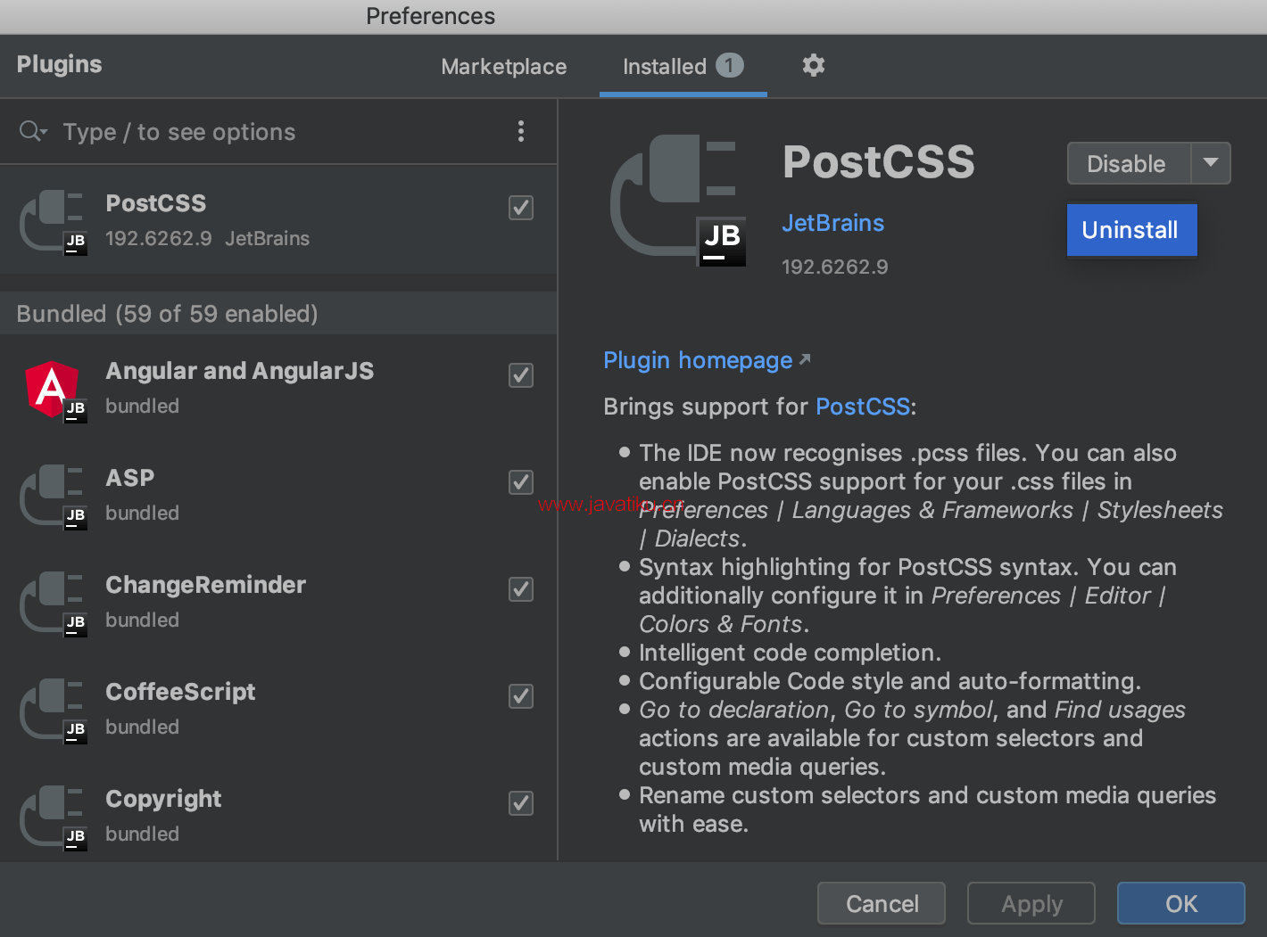Click the Cancel button

(882, 904)
